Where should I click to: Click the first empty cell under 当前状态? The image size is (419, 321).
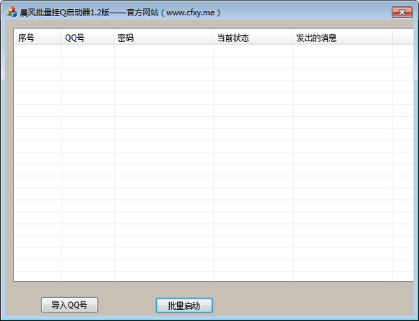pos(253,51)
